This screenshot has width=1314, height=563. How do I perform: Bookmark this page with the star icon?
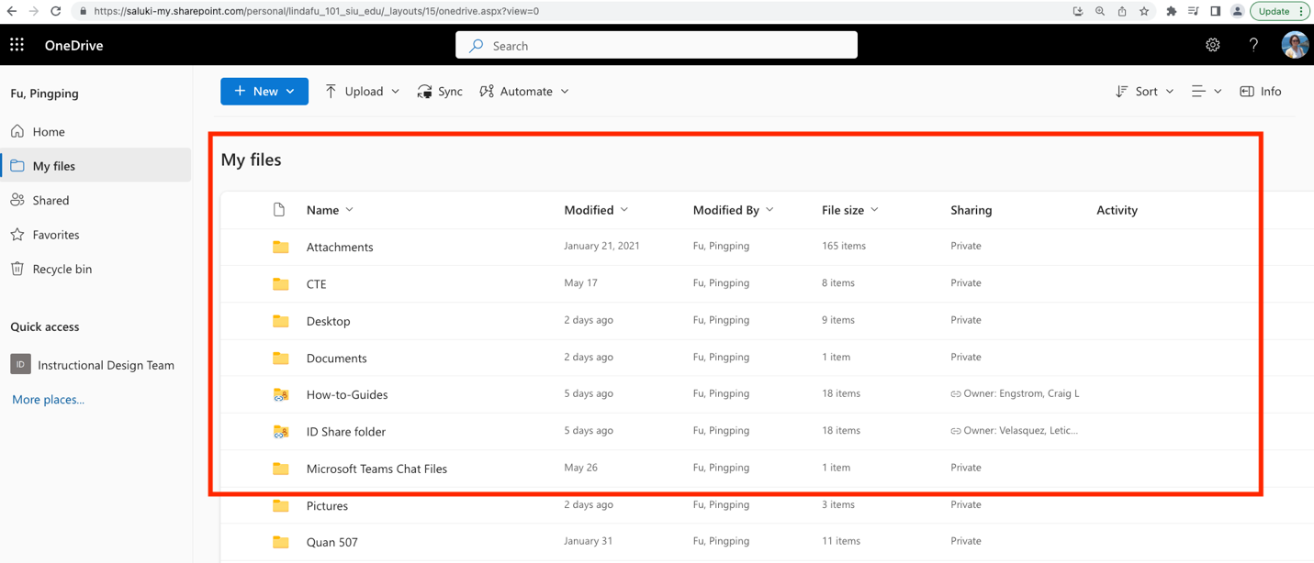coord(1144,11)
